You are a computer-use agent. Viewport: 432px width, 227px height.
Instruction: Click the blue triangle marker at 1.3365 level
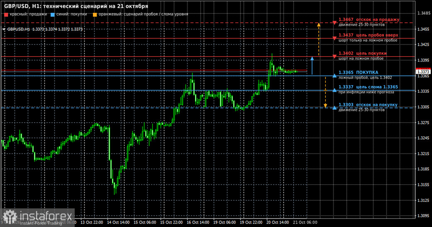[334, 76]
